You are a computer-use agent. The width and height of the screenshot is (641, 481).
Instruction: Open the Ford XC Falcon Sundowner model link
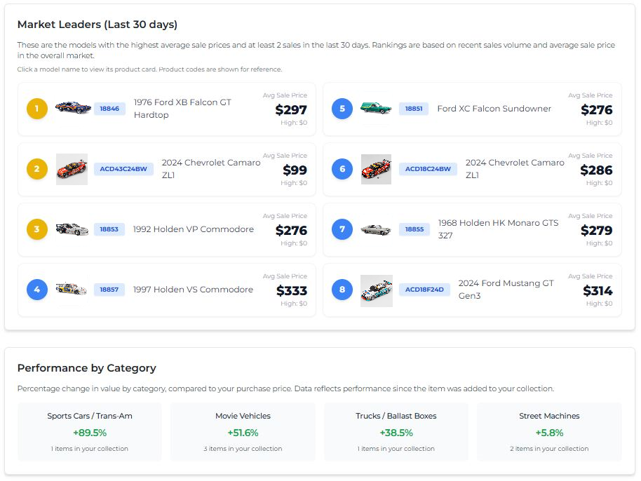pos(494,109)
